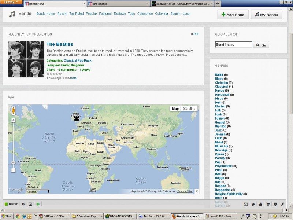The width and height of the screenshot is (293, 220).
Task: Click the vertical scrollbar thumb
Action: (291, 74)
